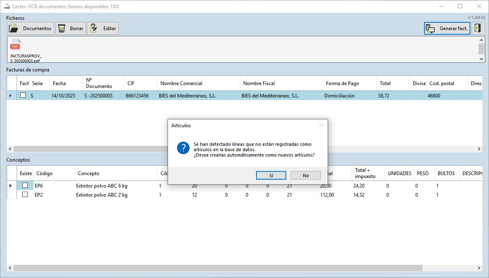Click the question mark dialog icon
Viewport: 489px width, 278px height.
[183, 148]
